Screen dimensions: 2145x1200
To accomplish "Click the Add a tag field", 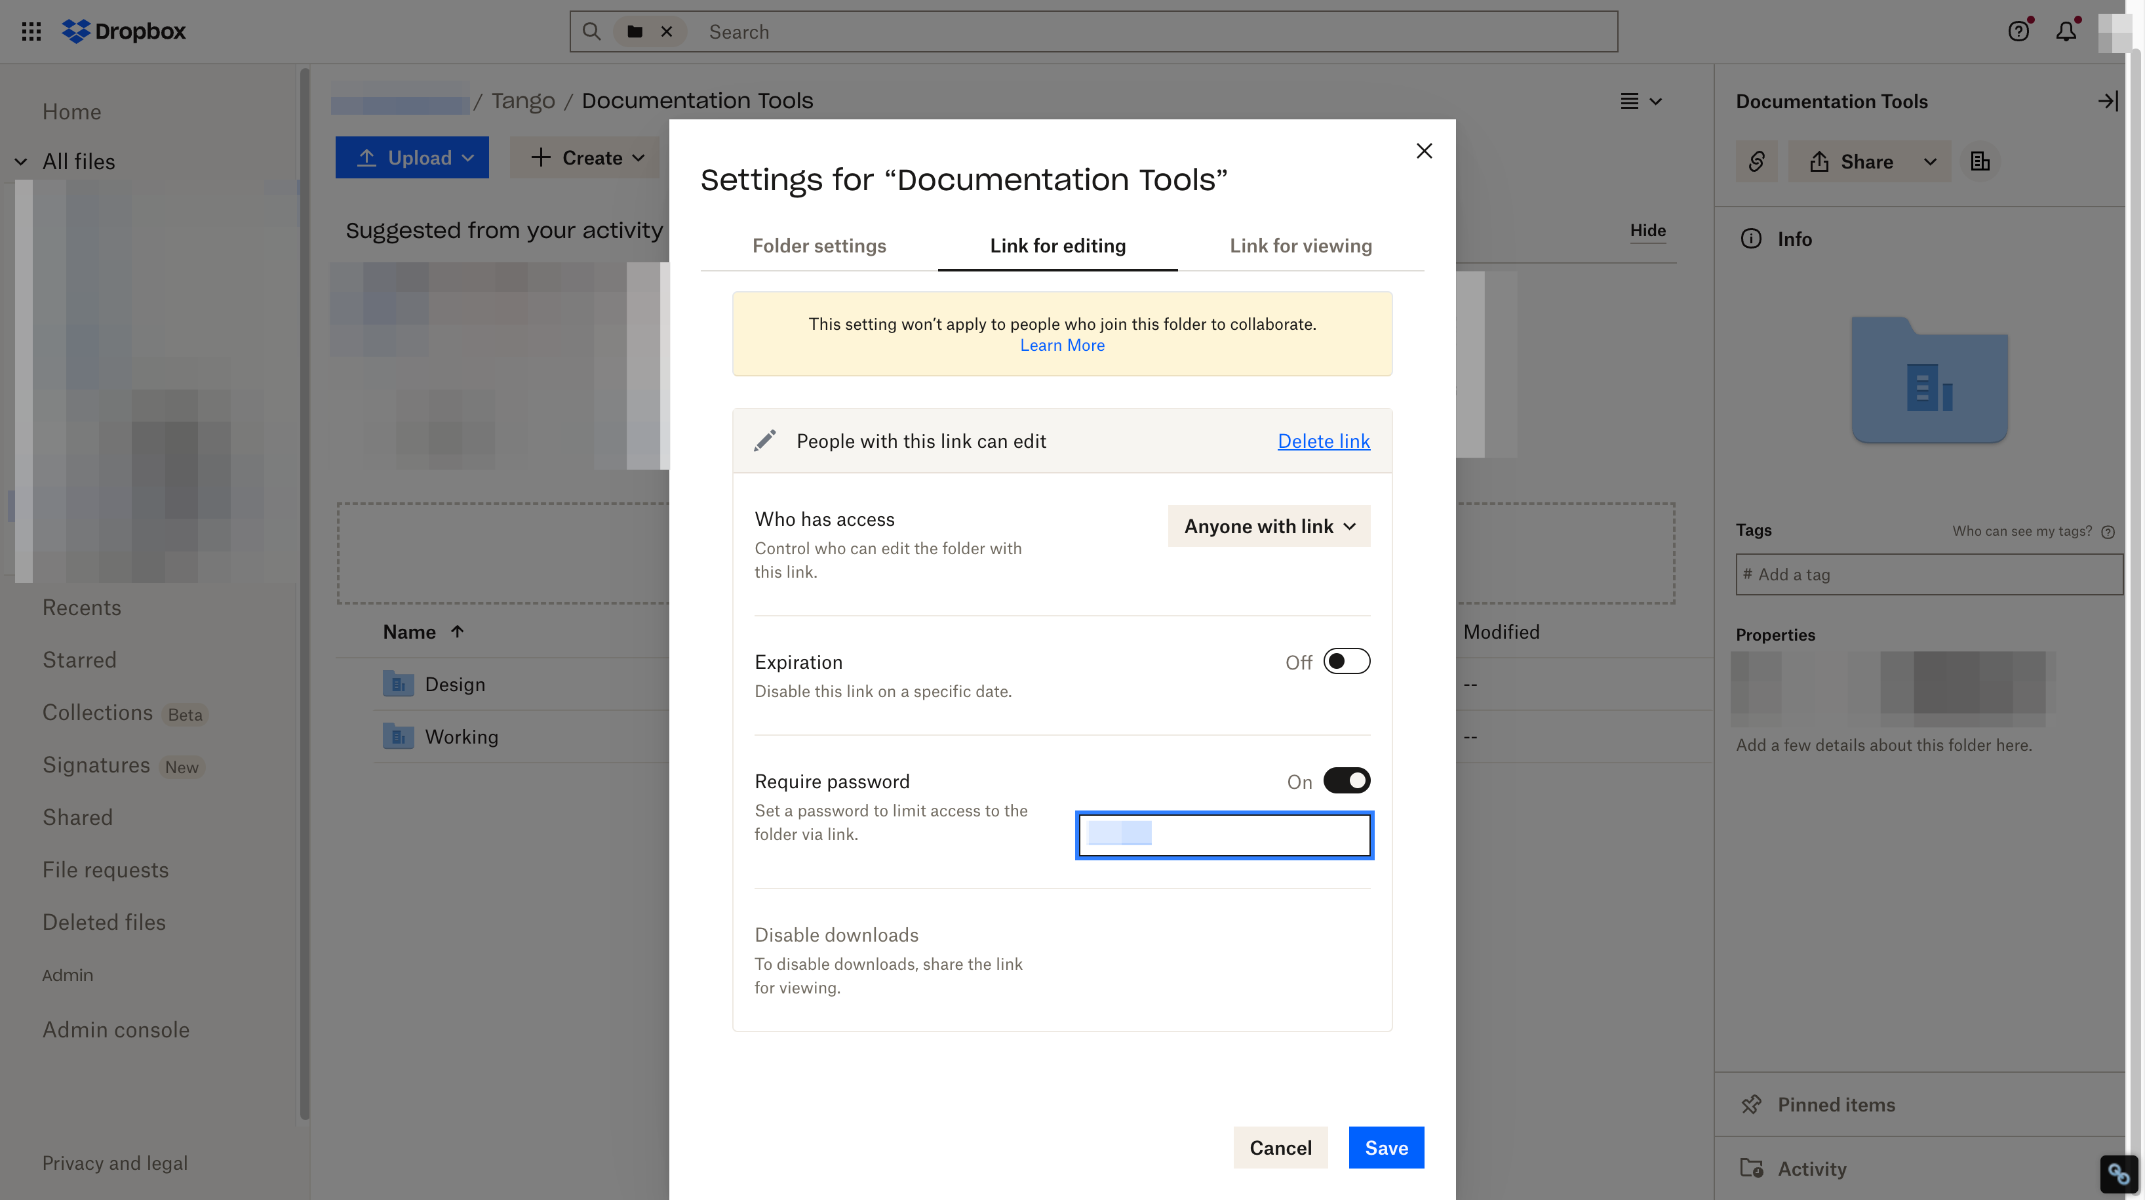I will (1929, 574).
